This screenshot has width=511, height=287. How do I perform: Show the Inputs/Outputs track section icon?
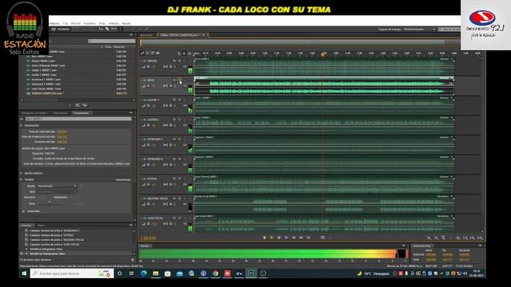coord(142,53)
